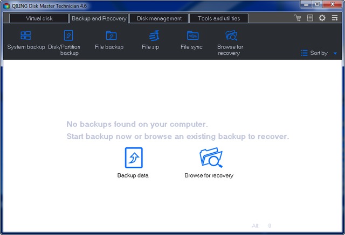This screenshot has height=235, width=345.
Task: Select the File backup icon
Action: point(111,36)
